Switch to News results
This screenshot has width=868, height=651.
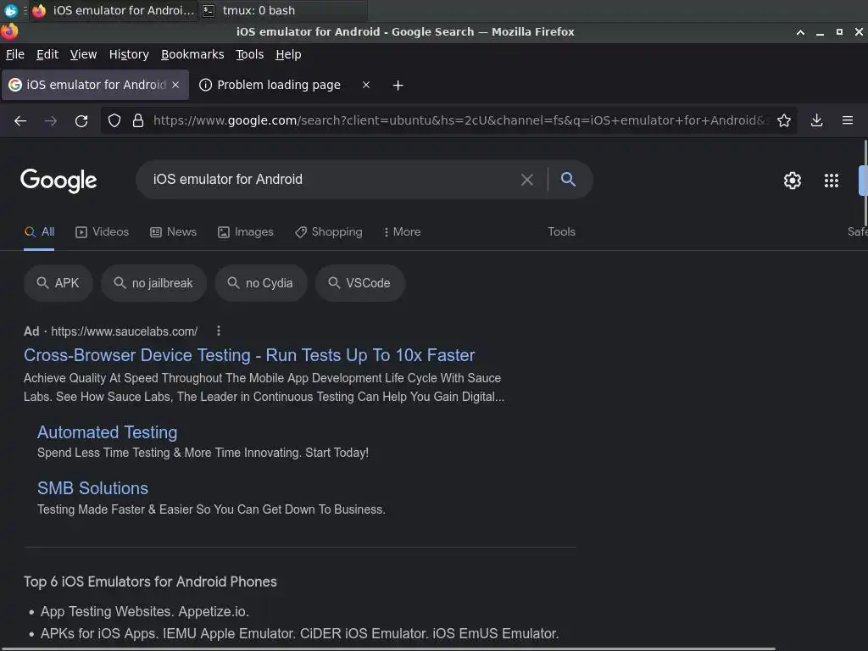pyautogui.click(x=173, y=232)
